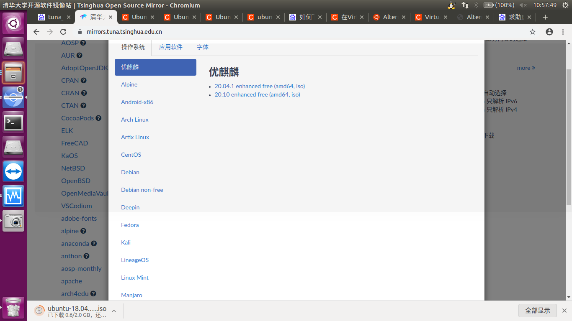Select the 操作系统 tab
572x321 pixels.
coord(133,47)
